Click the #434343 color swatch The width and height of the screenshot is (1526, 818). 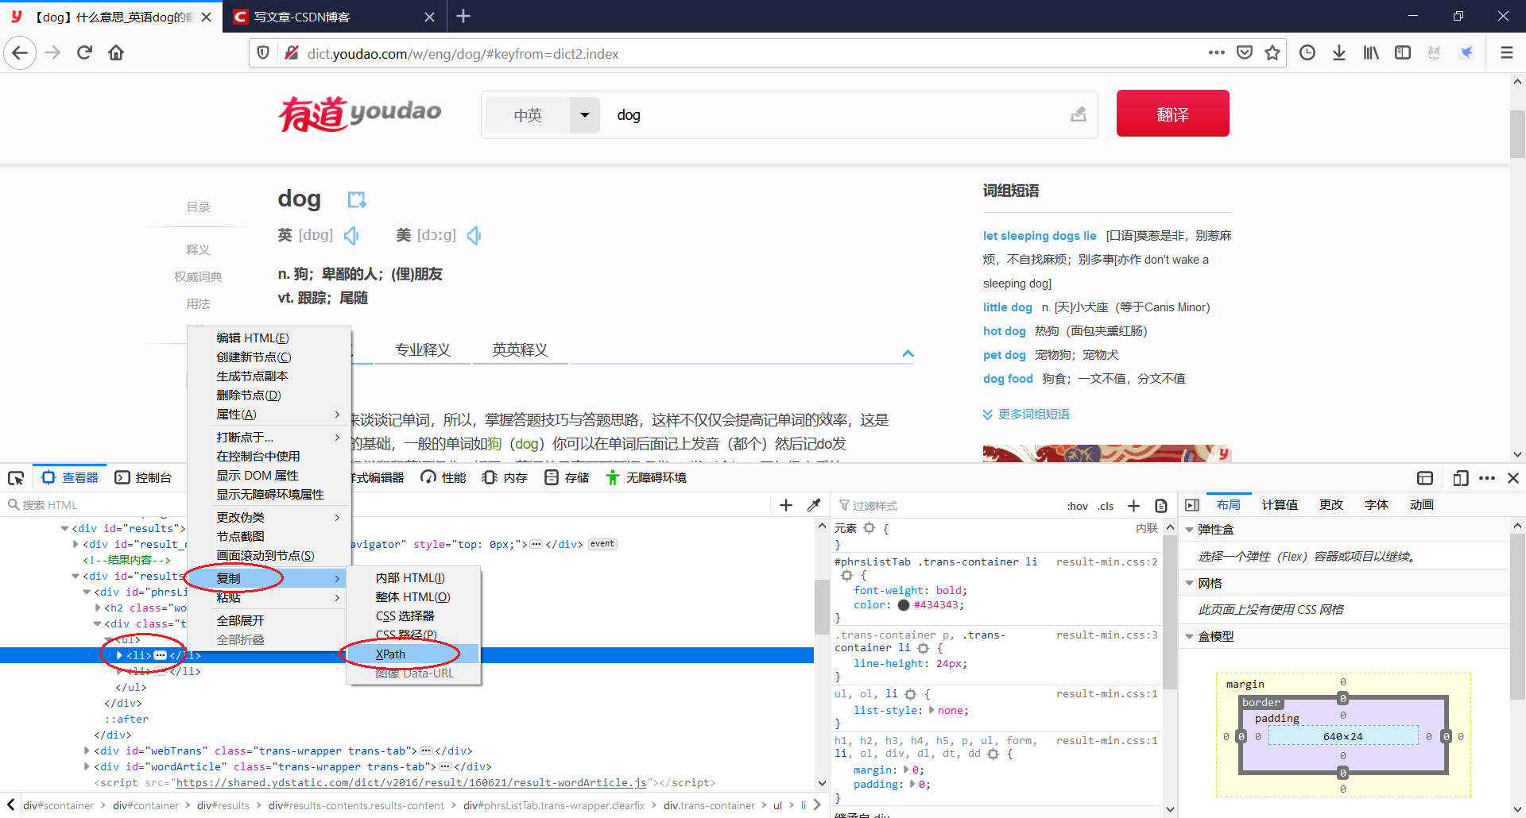[903, 605]
